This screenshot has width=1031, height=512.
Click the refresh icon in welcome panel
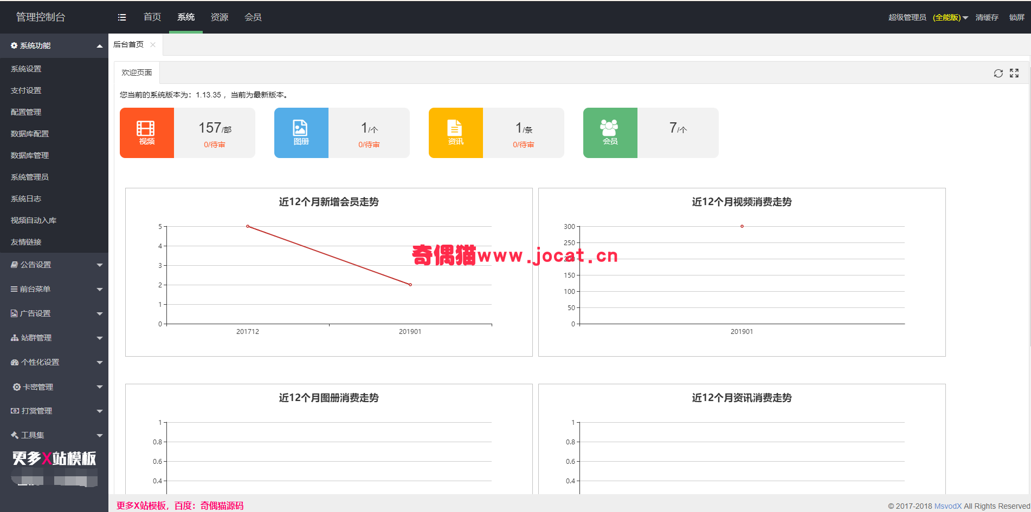click(998, 73)
